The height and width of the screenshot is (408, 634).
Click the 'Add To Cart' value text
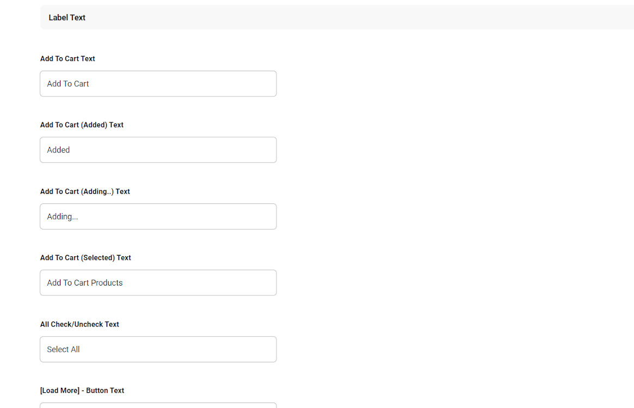pos(68,84)
